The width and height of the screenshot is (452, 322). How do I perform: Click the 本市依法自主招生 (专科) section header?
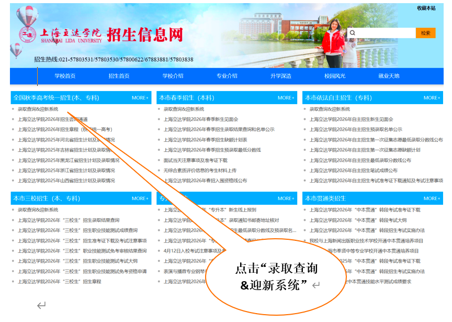[x=338, y=98]
